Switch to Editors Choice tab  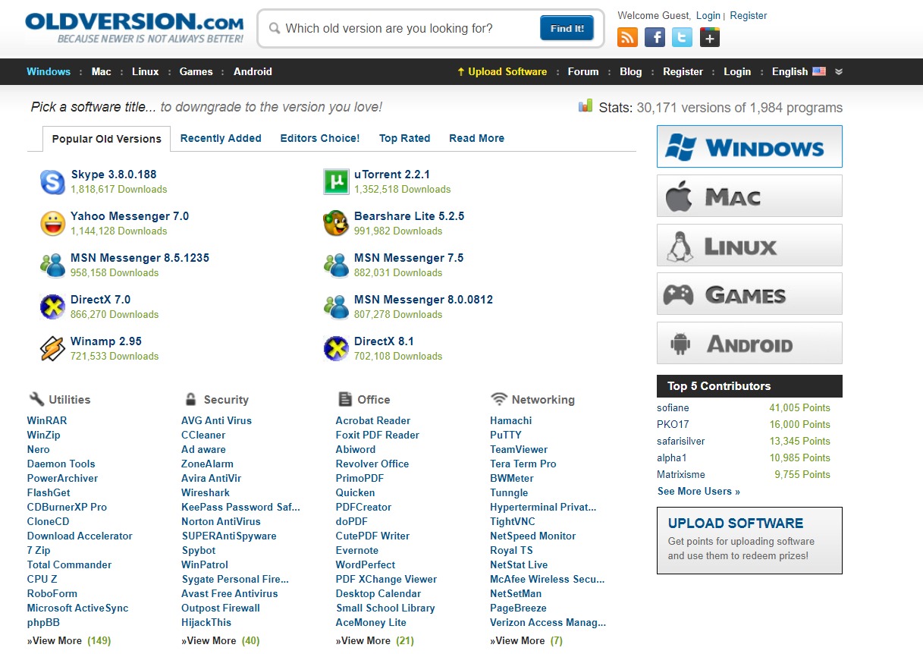[320, 138]
